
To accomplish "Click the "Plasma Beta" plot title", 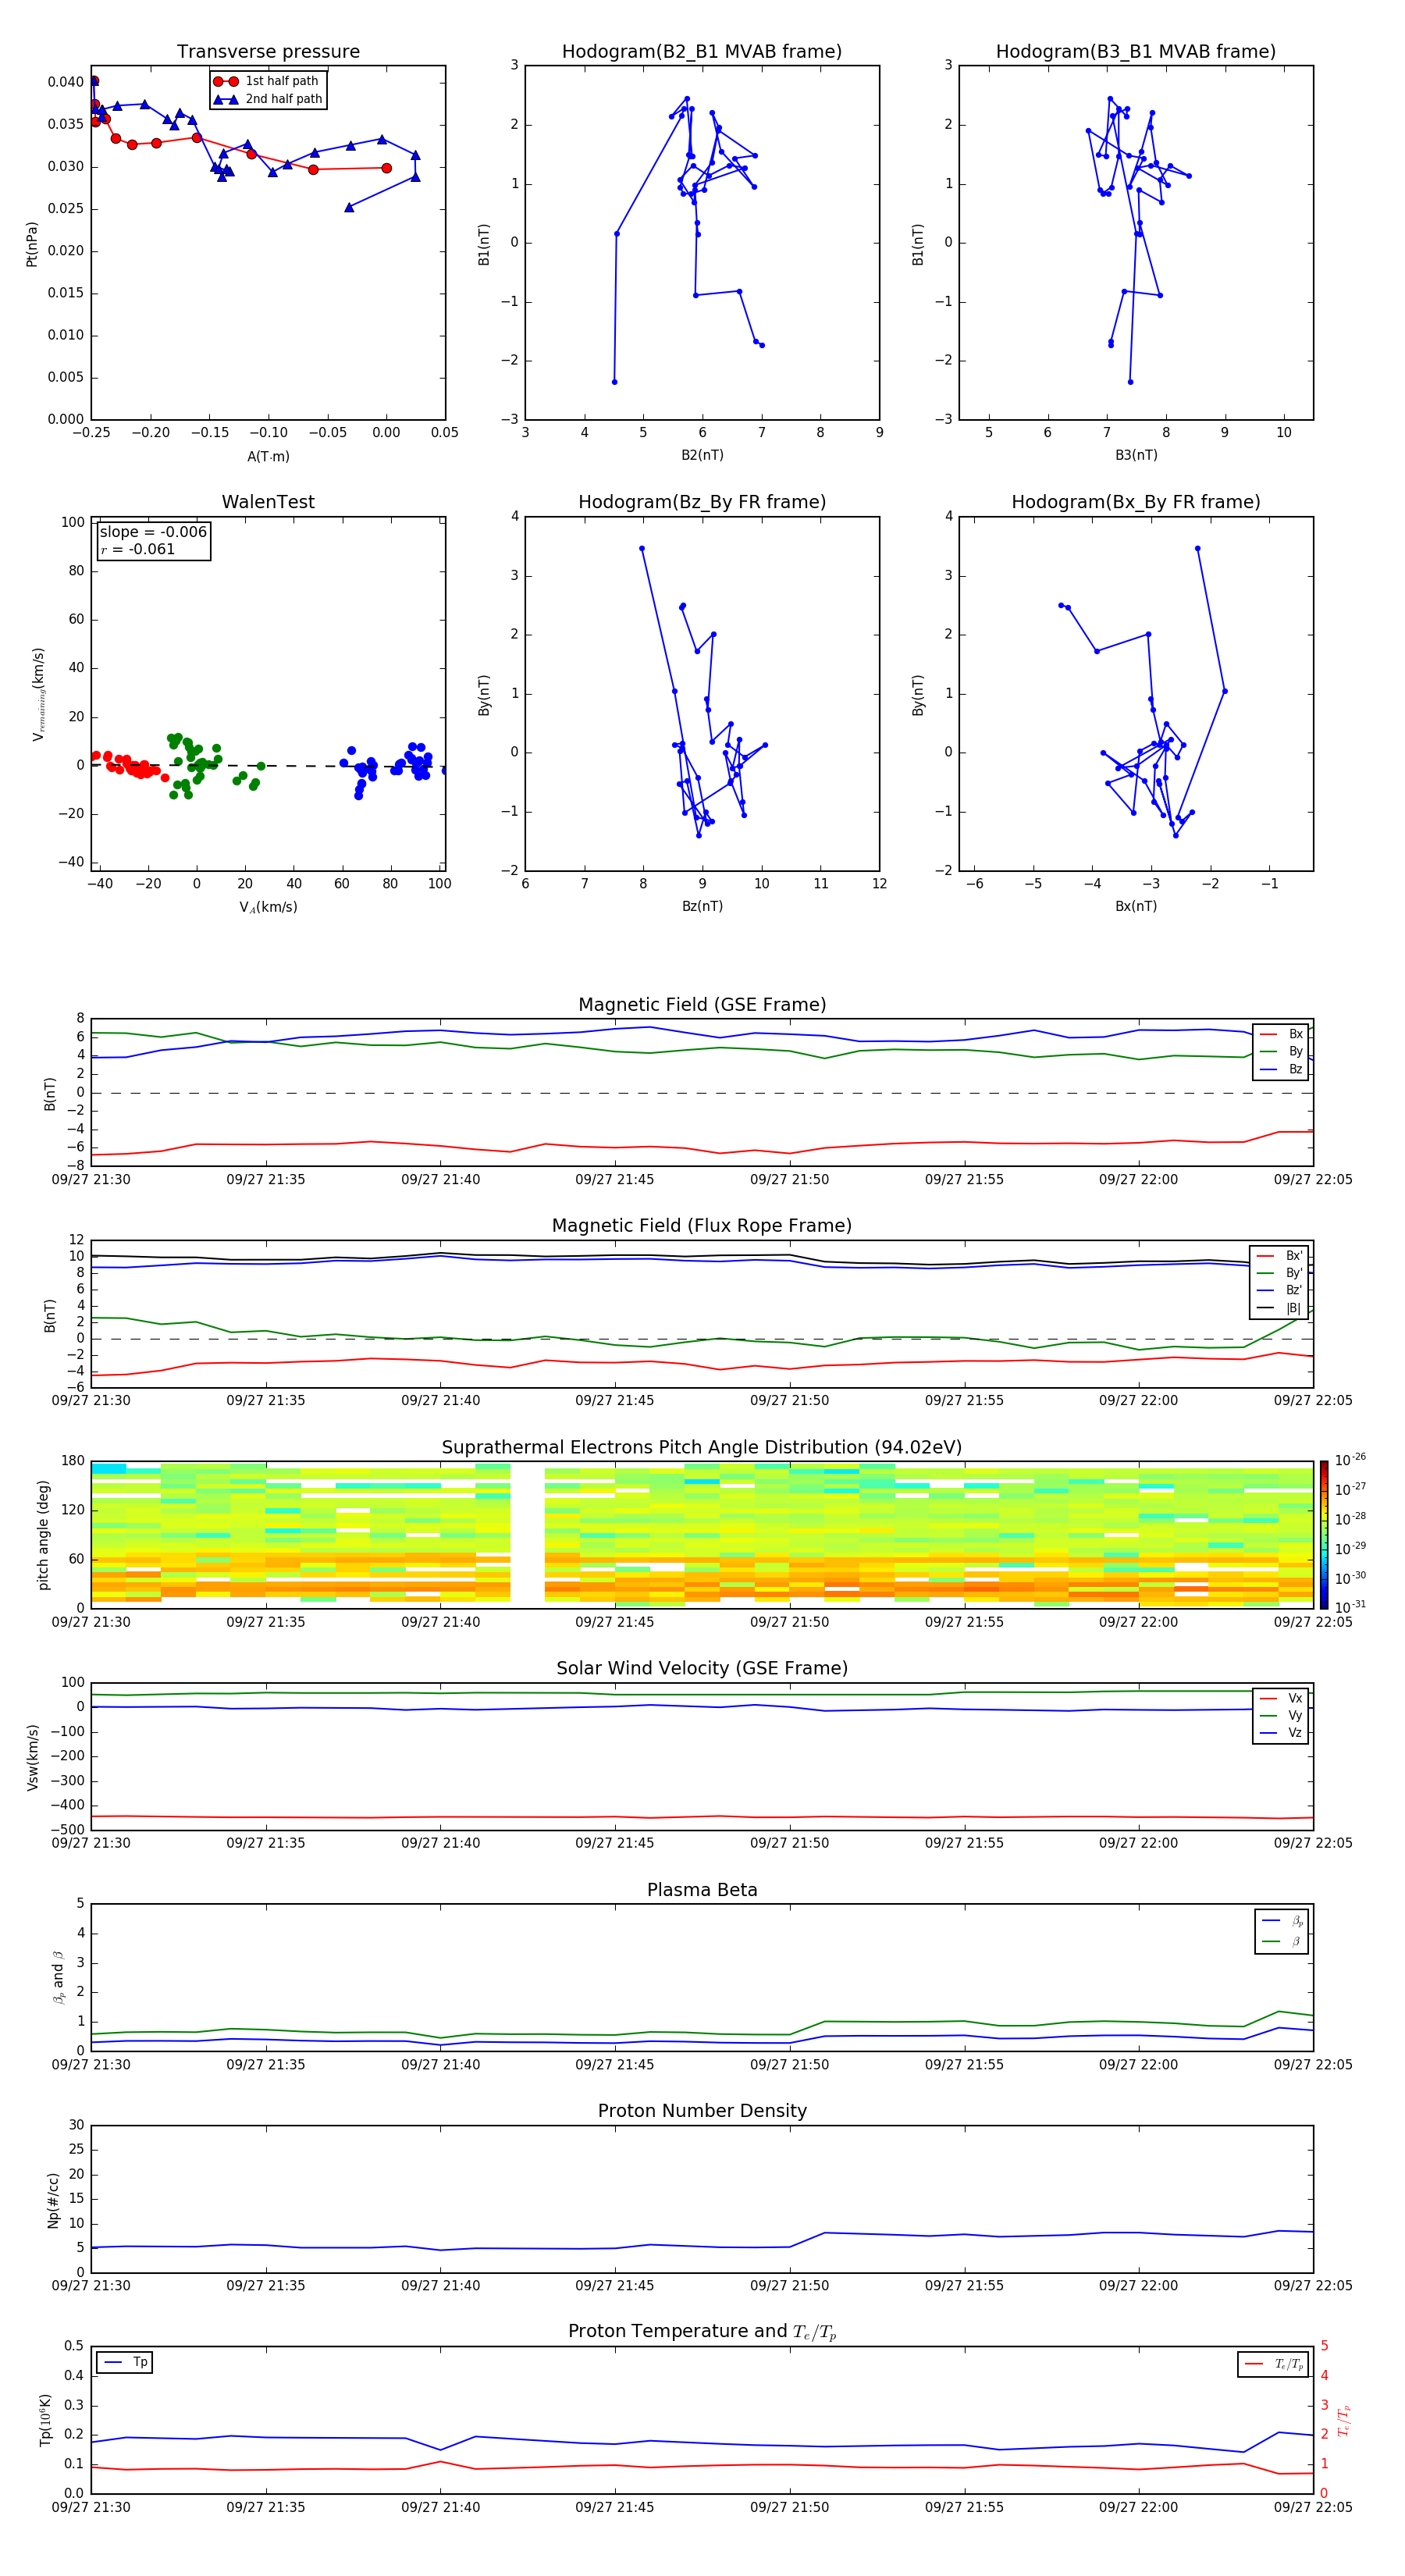I will tap(702, 1891).
